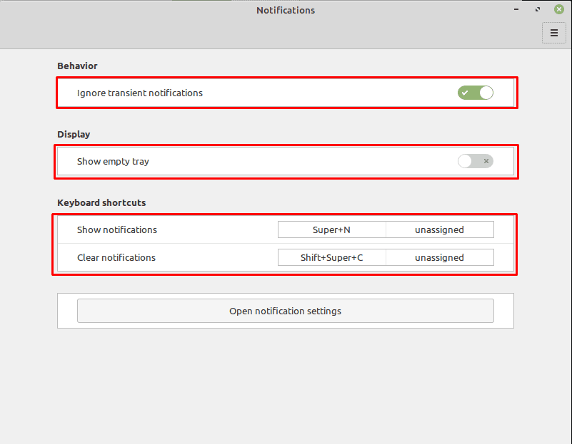Click the Behavior section heading

point(77,66)
